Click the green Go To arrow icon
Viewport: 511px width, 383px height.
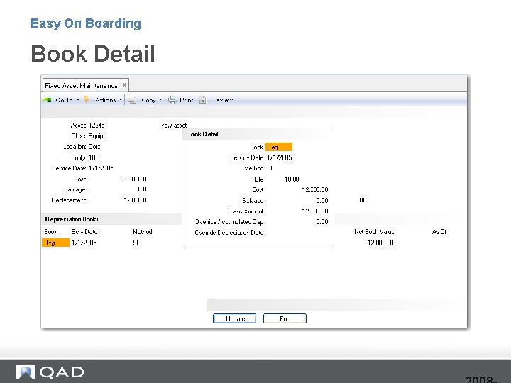47,100
